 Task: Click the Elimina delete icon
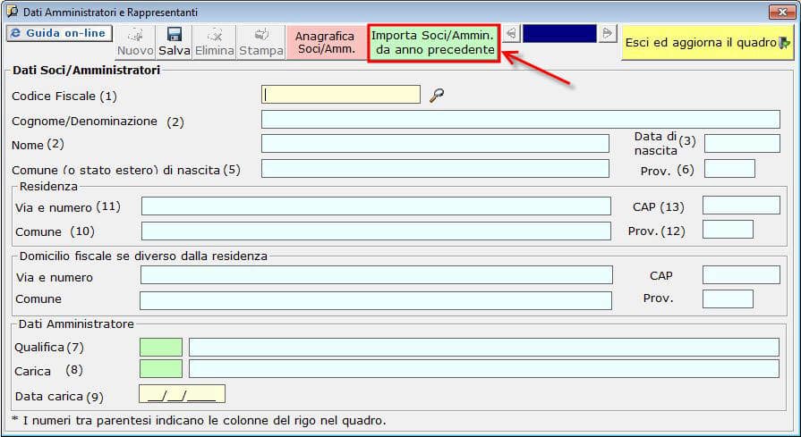pos(215,42)
